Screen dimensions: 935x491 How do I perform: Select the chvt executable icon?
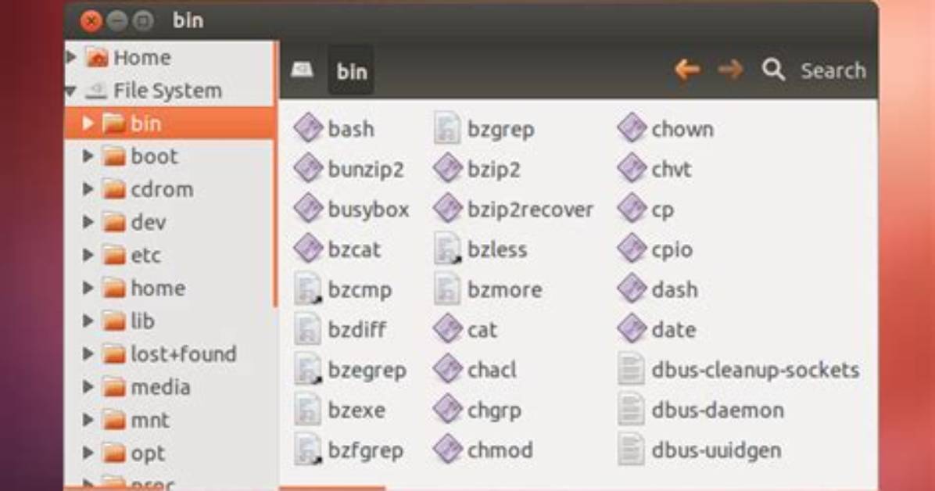[x=632, y=168]
